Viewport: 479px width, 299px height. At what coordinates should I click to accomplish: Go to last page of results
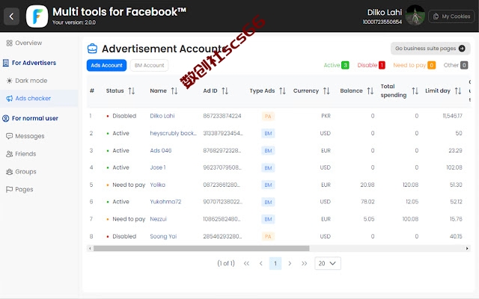pos(305,264)
